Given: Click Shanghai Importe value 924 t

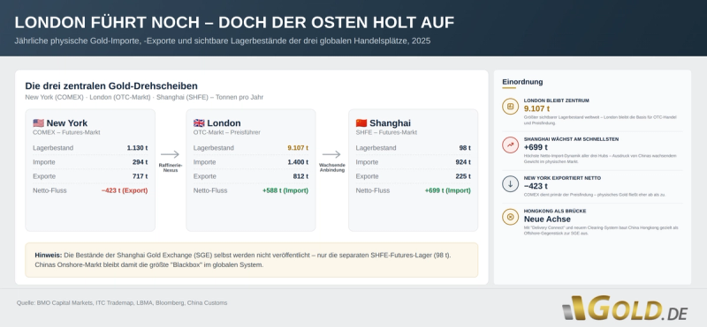Looking at the screenshot, I should [x=463, y=162].
